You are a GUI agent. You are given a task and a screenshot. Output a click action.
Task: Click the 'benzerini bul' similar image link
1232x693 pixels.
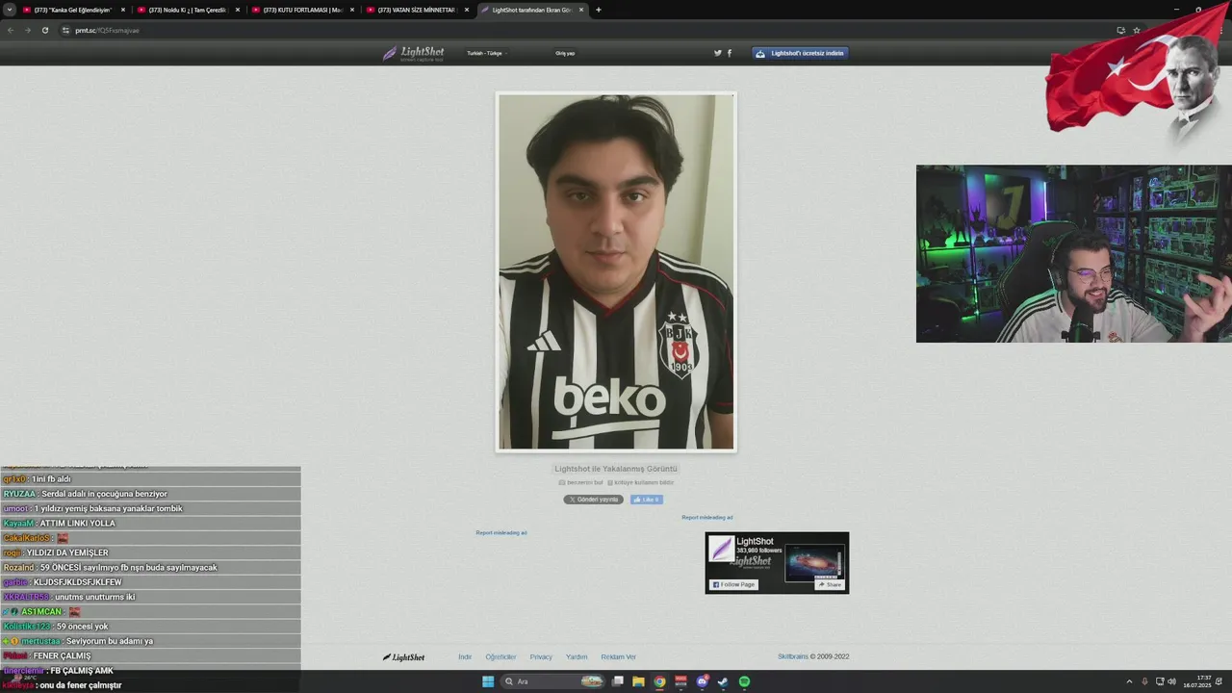coord(580,482)
